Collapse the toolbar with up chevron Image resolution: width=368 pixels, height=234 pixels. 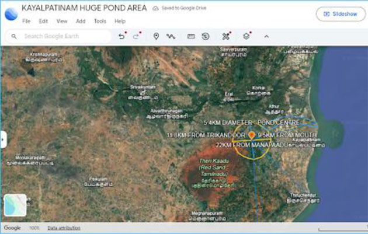click(x=266, y=36)
